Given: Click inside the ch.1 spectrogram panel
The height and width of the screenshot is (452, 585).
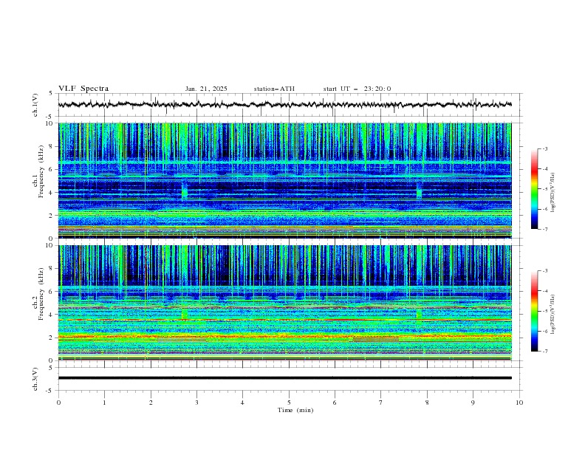Looking at the screenshot, I should [284, 180].
